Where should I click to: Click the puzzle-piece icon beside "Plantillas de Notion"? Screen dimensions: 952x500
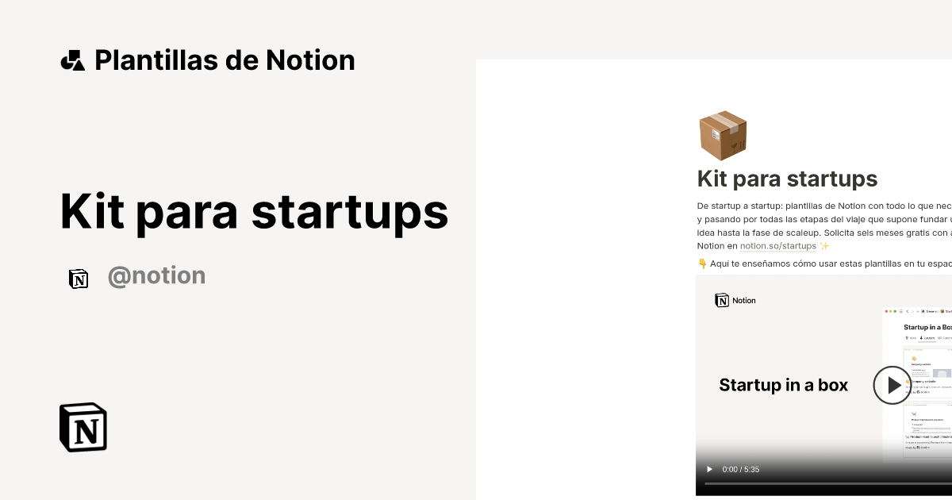[x=72, y=60]
